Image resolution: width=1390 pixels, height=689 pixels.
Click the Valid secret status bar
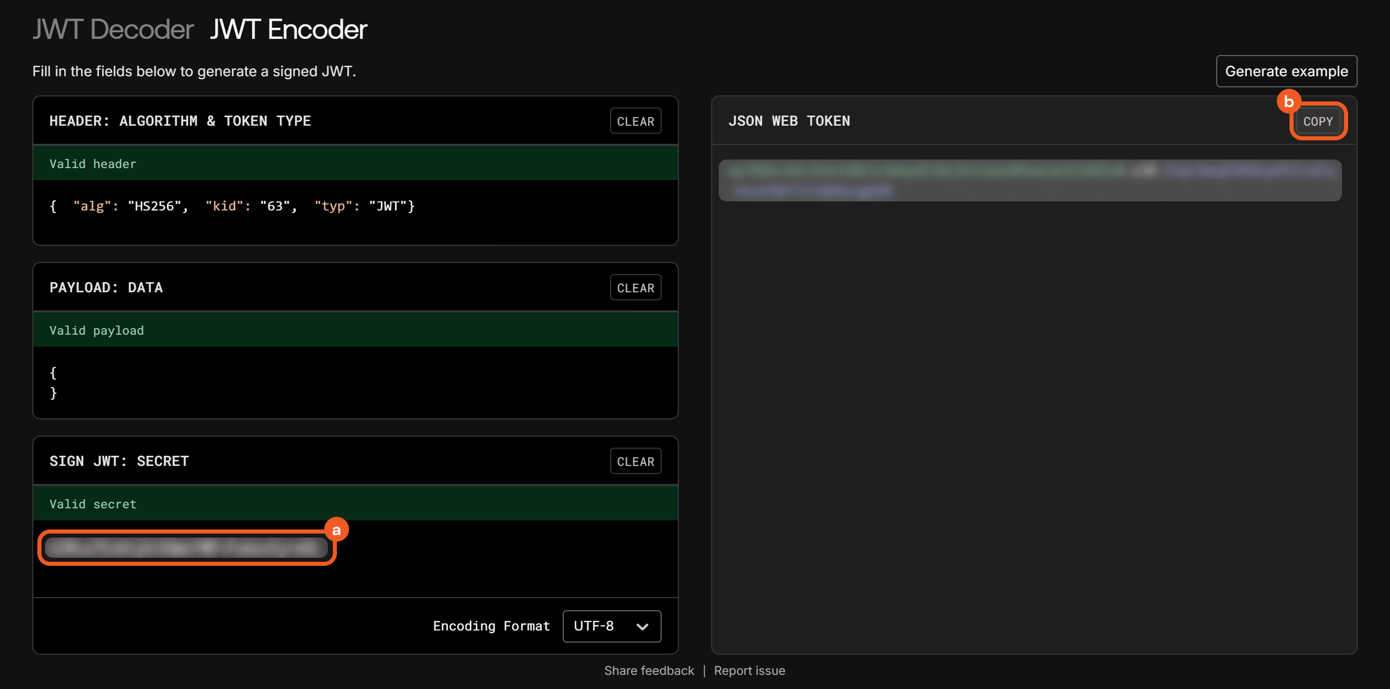tap(355, 504)
